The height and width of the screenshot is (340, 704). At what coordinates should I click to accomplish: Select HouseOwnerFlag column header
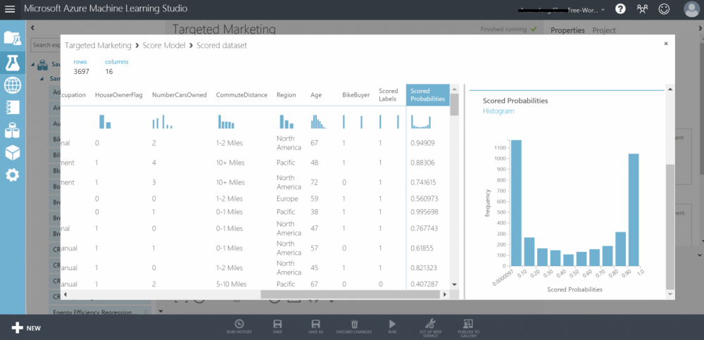pyautogui.click(x=118, y=95)
